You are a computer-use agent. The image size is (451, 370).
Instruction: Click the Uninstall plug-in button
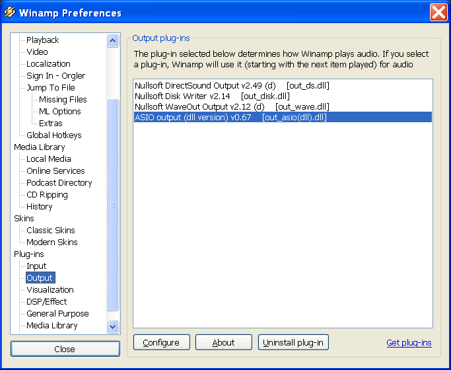click(293, 342)
